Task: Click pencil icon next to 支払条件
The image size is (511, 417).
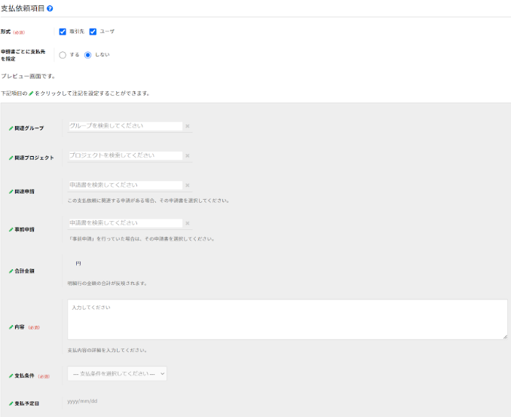Action: (x=11, y=375)
